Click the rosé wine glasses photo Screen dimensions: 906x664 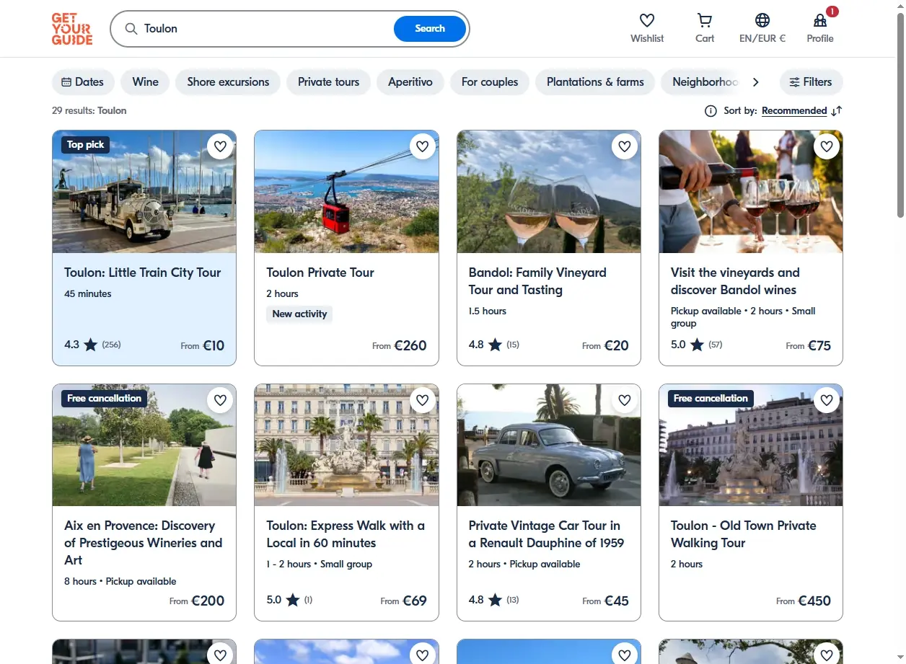click(x=549, y=192)
